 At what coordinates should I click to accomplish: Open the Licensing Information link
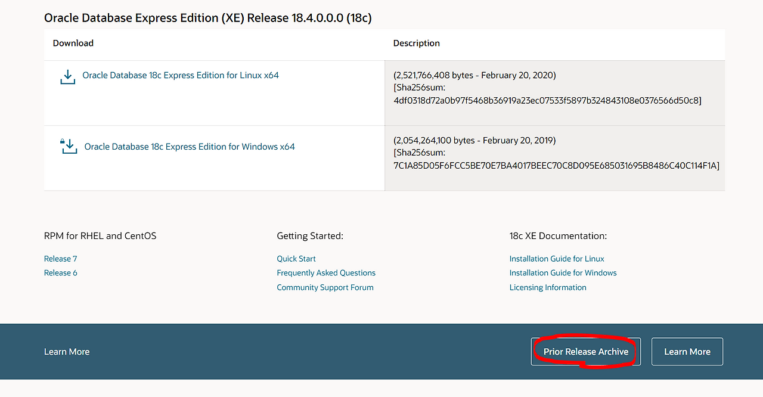coord(548,287)
